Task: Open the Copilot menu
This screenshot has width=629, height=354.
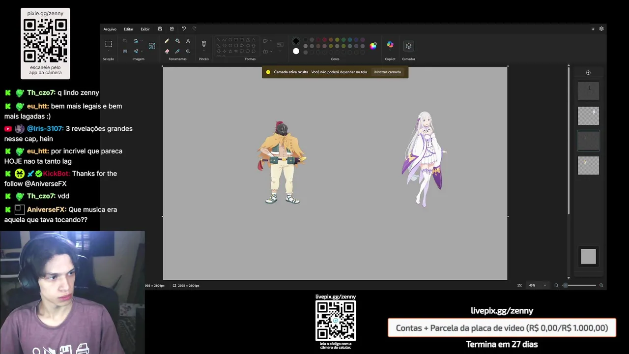Action: 390,46
